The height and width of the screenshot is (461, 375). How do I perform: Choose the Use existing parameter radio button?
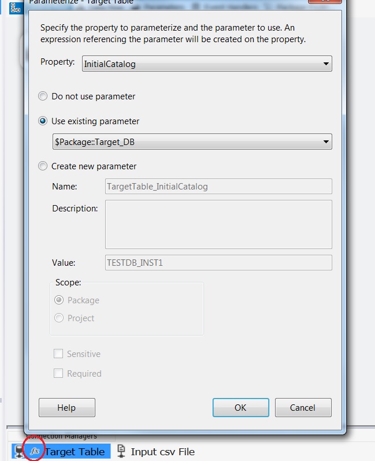pyautogui.click(x=43, y=121)
